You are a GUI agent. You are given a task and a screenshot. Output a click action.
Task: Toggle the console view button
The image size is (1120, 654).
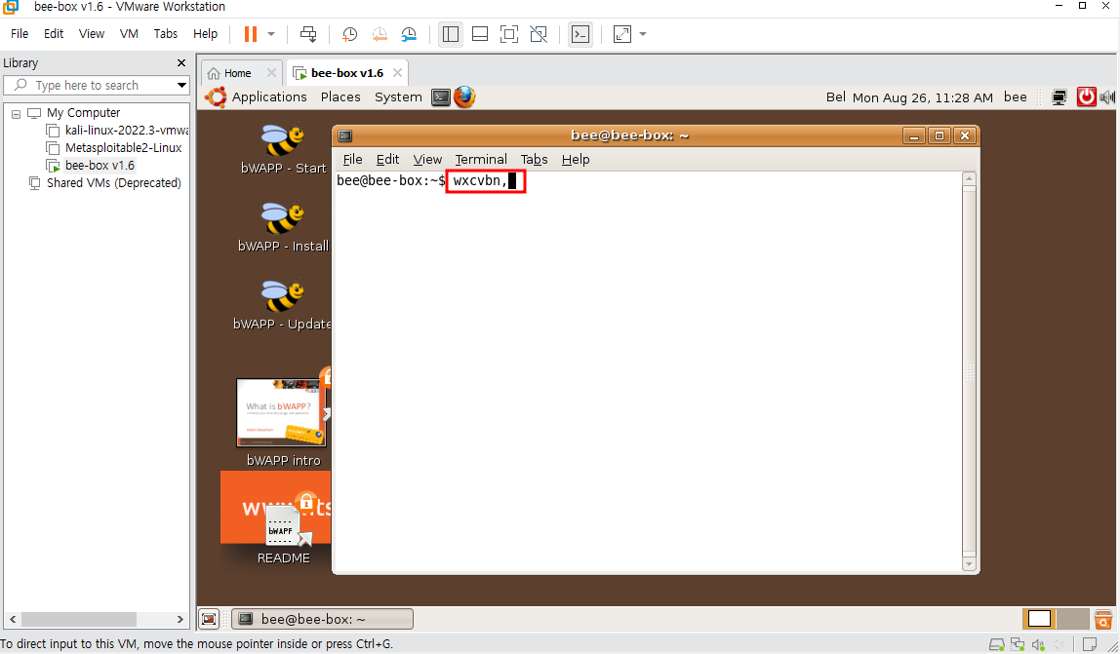[x=580, y=34]
